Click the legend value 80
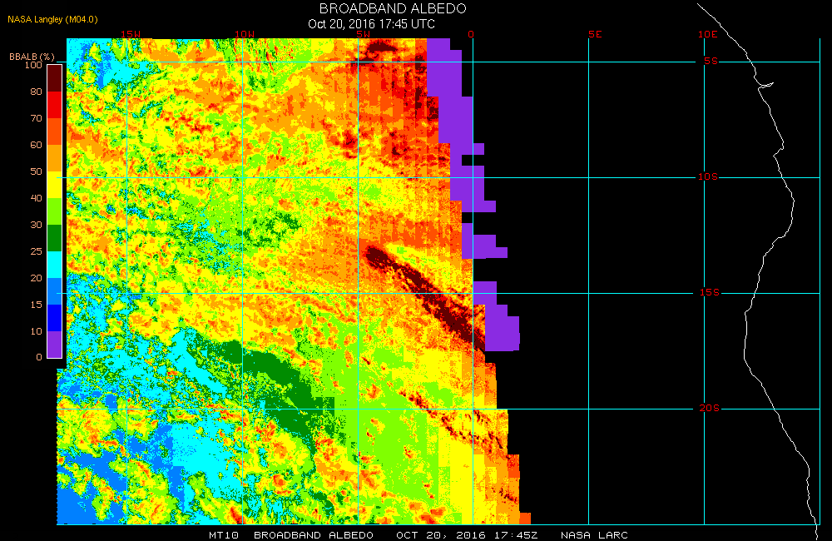This screenshot has height=541, width=832. point(36,92)
